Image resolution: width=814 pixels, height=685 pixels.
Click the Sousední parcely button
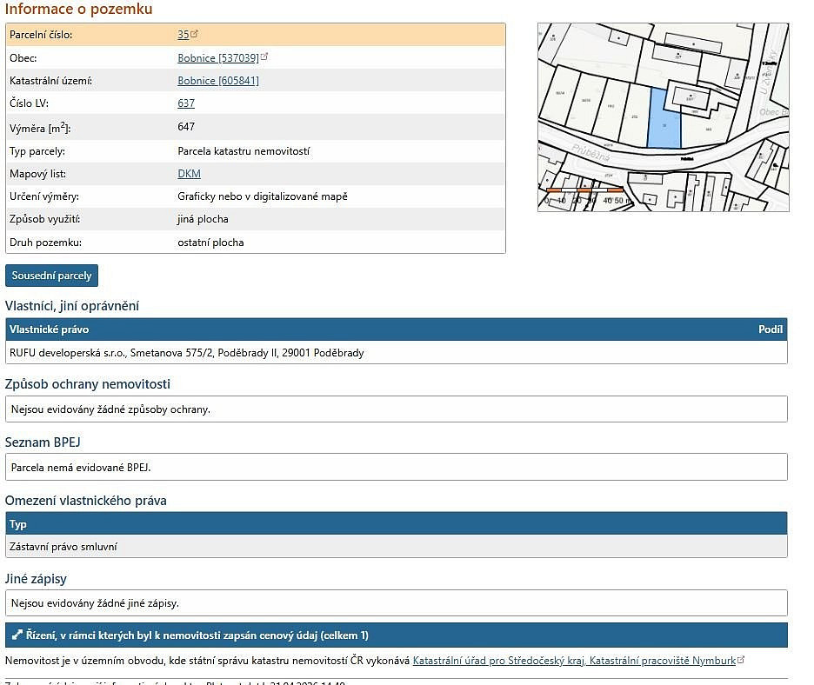click(x=51, y=276)
